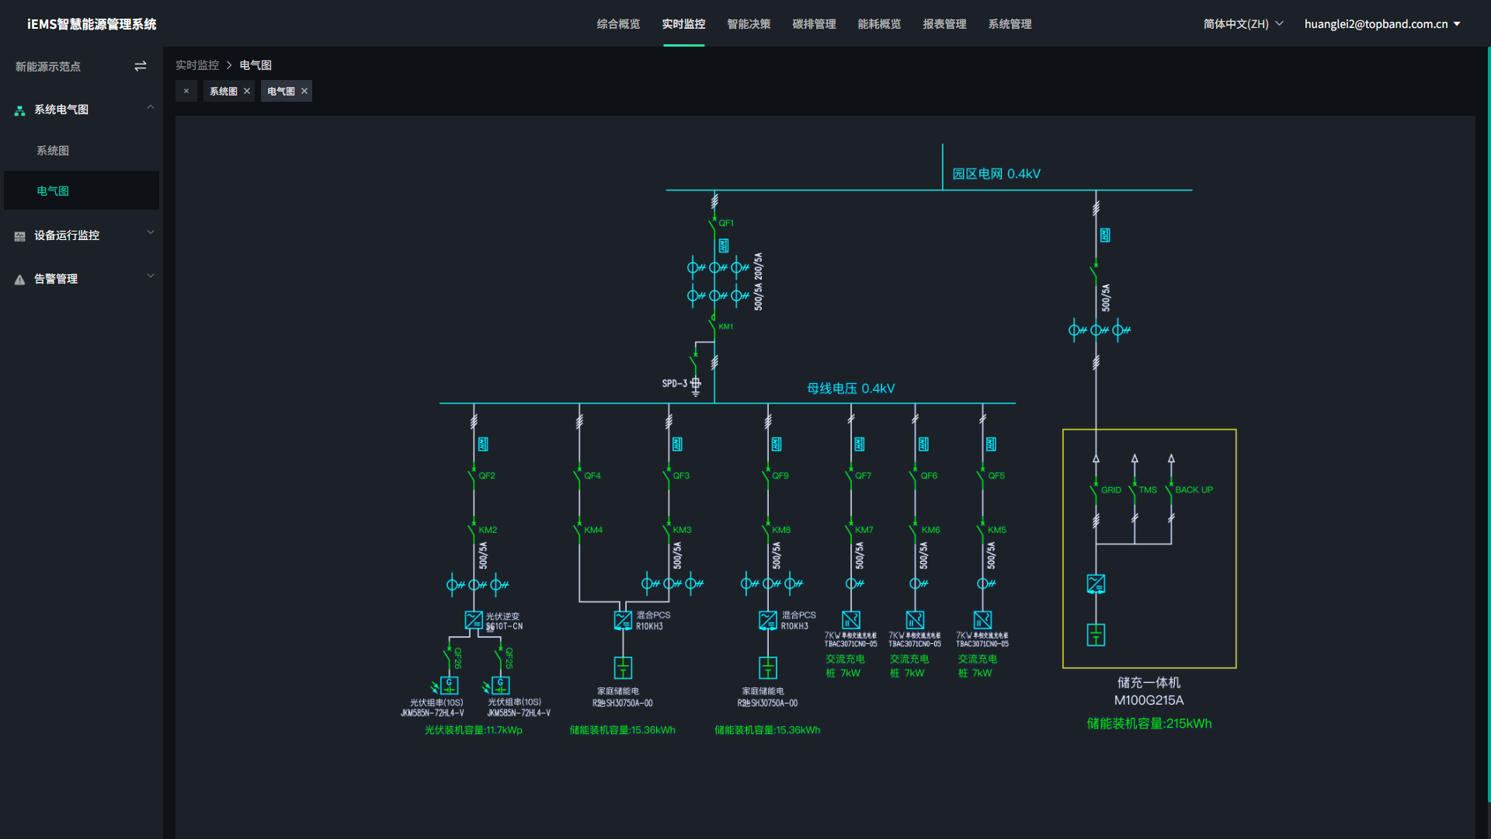Click the 告警管理 warning triangle icon
This screenshot has height=839, width=1491.
click(20, 280)
